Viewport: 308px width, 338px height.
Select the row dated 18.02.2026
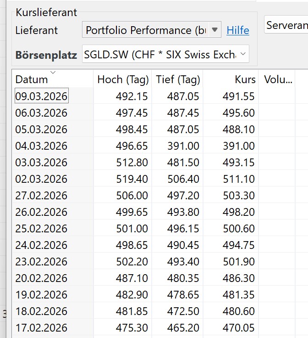point(160,311)
